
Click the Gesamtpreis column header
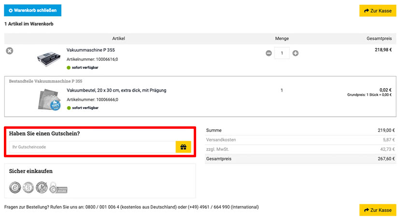click(x=379, y=39)
